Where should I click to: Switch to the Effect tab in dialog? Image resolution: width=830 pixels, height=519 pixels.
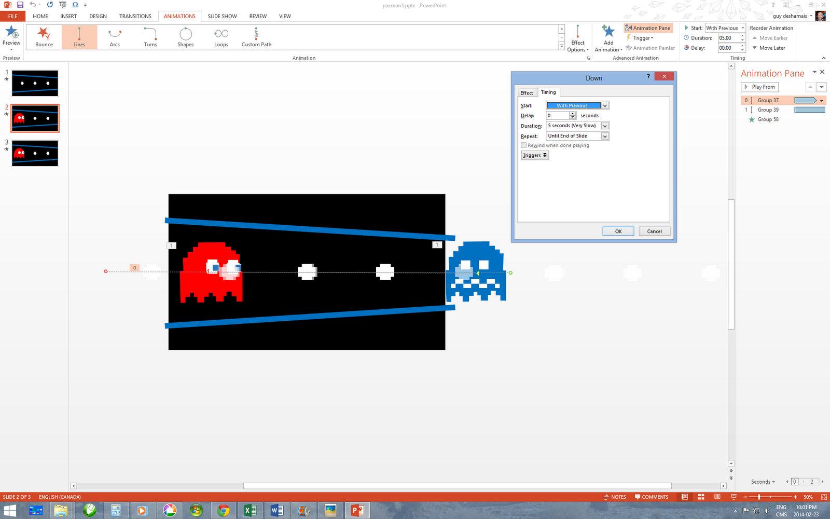pos(527,93)
